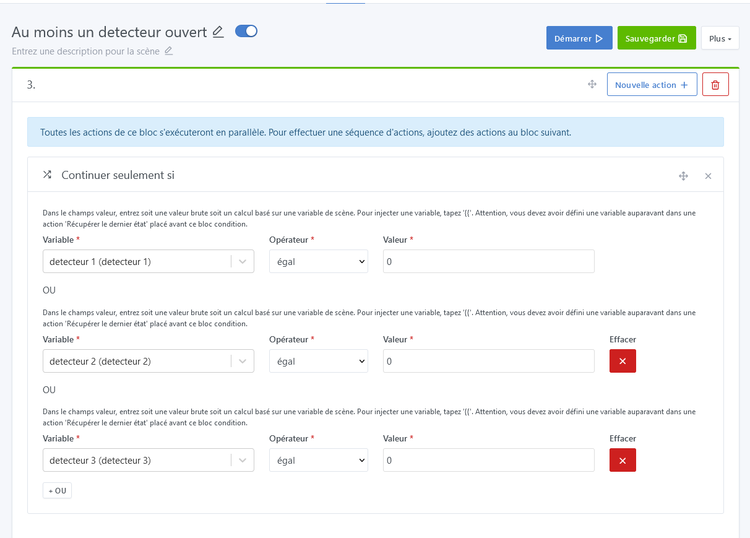This screenshot has height=538, width=750.
Task: Click Valeur field of detecteur 3 condition
Action: (x=488, y=460)
